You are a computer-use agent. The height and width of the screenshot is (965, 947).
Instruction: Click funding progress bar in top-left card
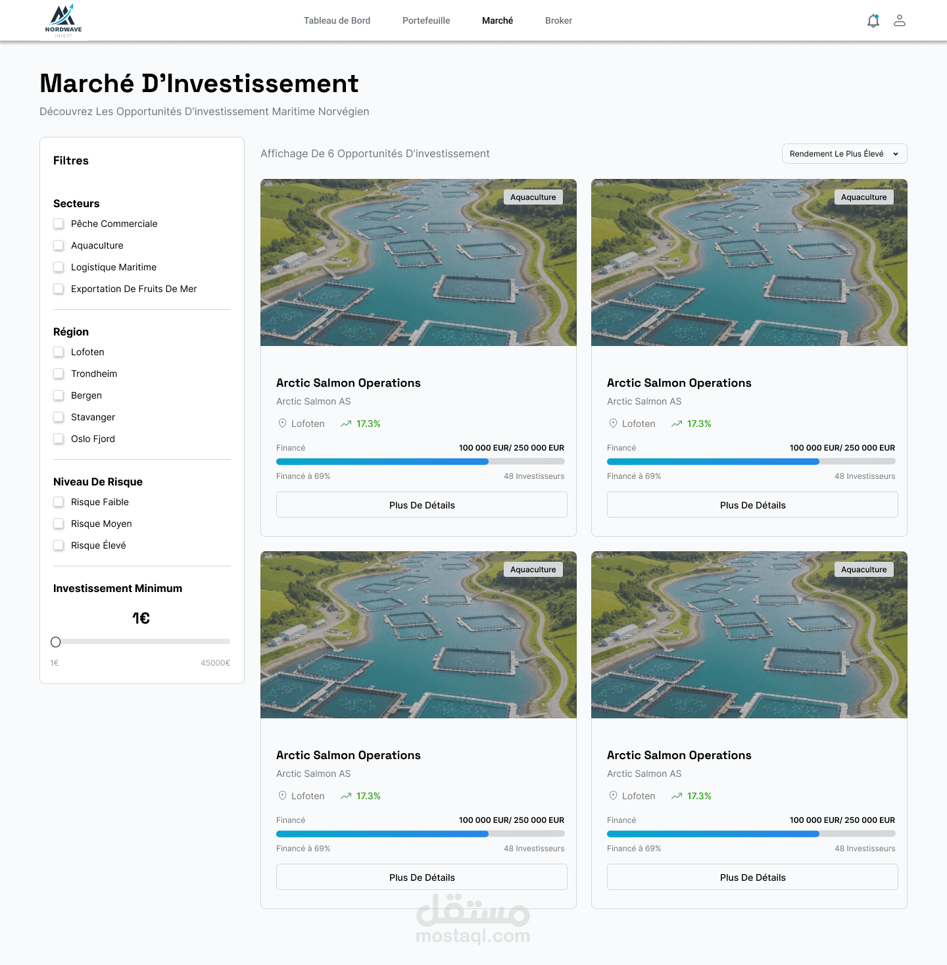pos(420,462)
